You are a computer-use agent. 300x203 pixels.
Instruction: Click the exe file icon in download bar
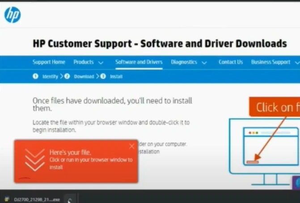7,199
